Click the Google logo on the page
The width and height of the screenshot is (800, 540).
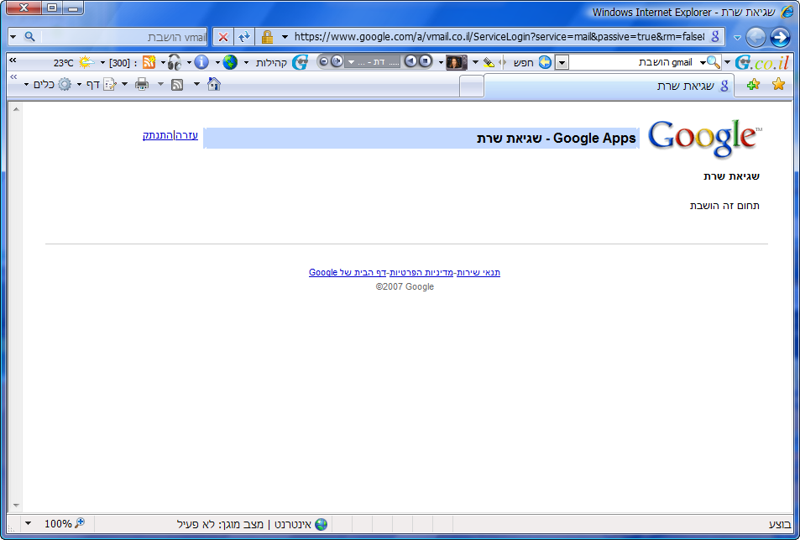(704, 139)
